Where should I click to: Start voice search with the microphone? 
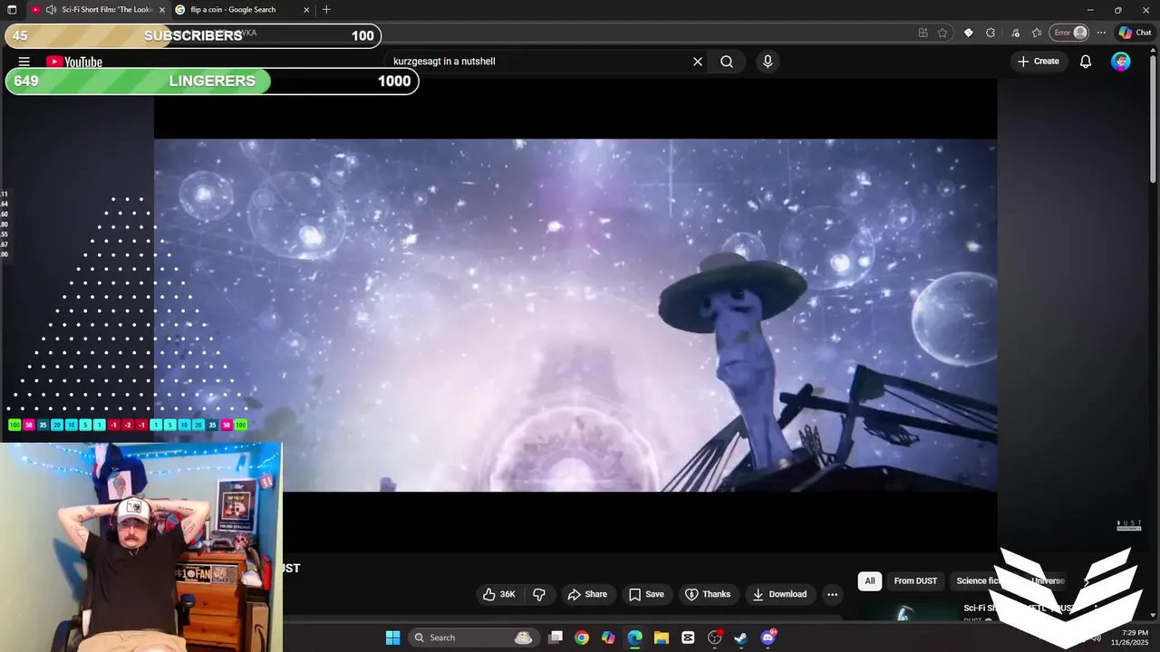coord(768,62)
